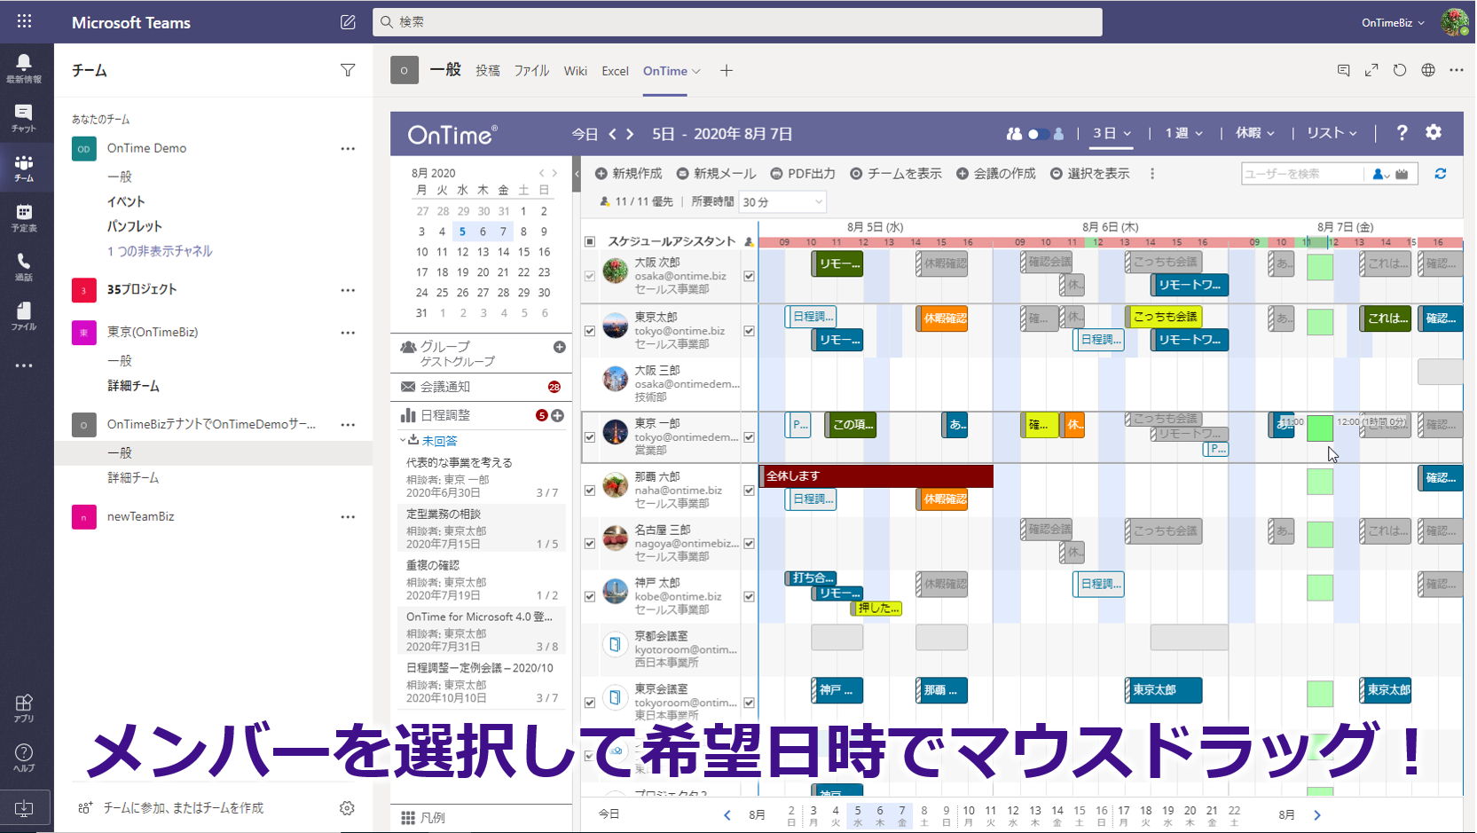The width and height of the screenshot is (1477, 833).
Task: Toggle the checkbox left of 那覇 六郎
Action: pos(590,491)
